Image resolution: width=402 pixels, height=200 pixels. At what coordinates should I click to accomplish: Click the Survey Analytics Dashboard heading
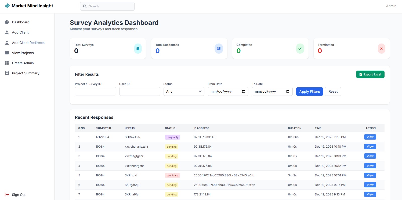click(x=114, y=23)
